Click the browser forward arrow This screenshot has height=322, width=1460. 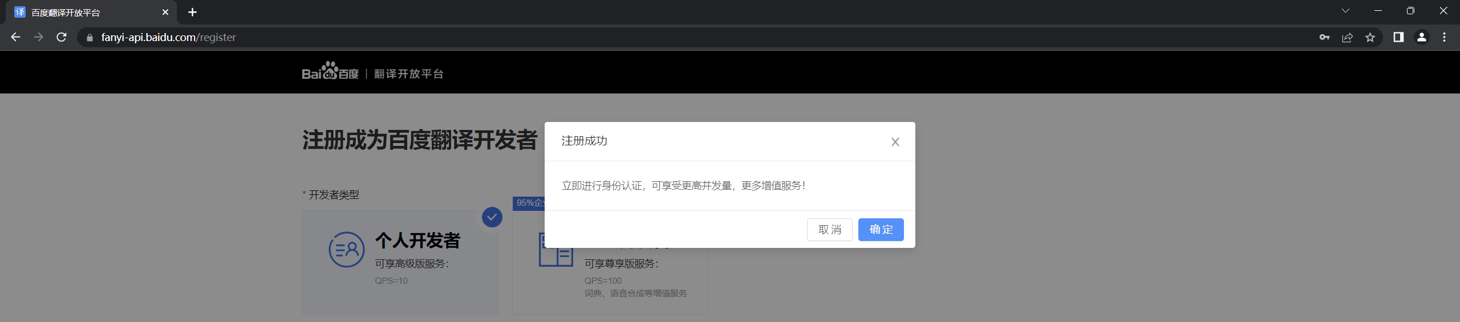coord(38,37)
